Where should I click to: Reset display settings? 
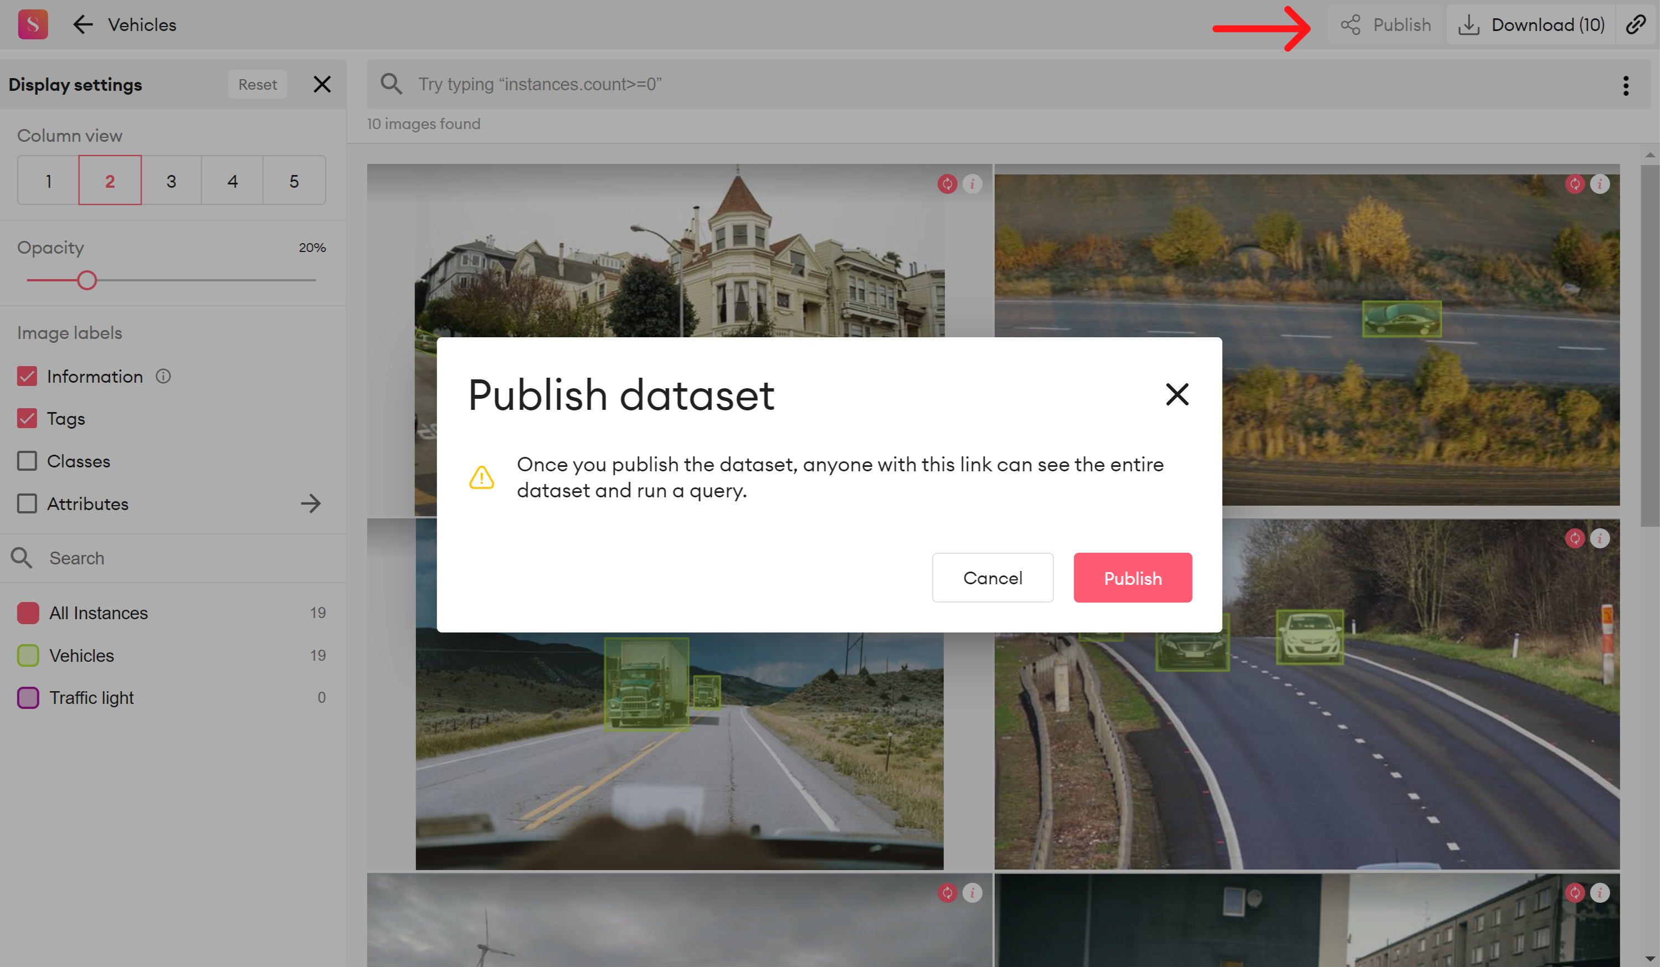[x=258, y=84]
